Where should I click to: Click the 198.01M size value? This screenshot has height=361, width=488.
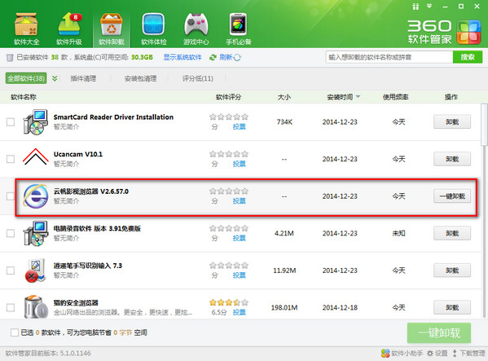pyautogui.click(x=284, y=307)
